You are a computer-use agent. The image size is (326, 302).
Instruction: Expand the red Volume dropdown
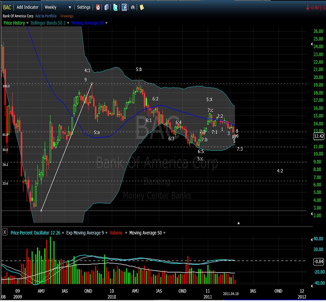tap(126, 233)
